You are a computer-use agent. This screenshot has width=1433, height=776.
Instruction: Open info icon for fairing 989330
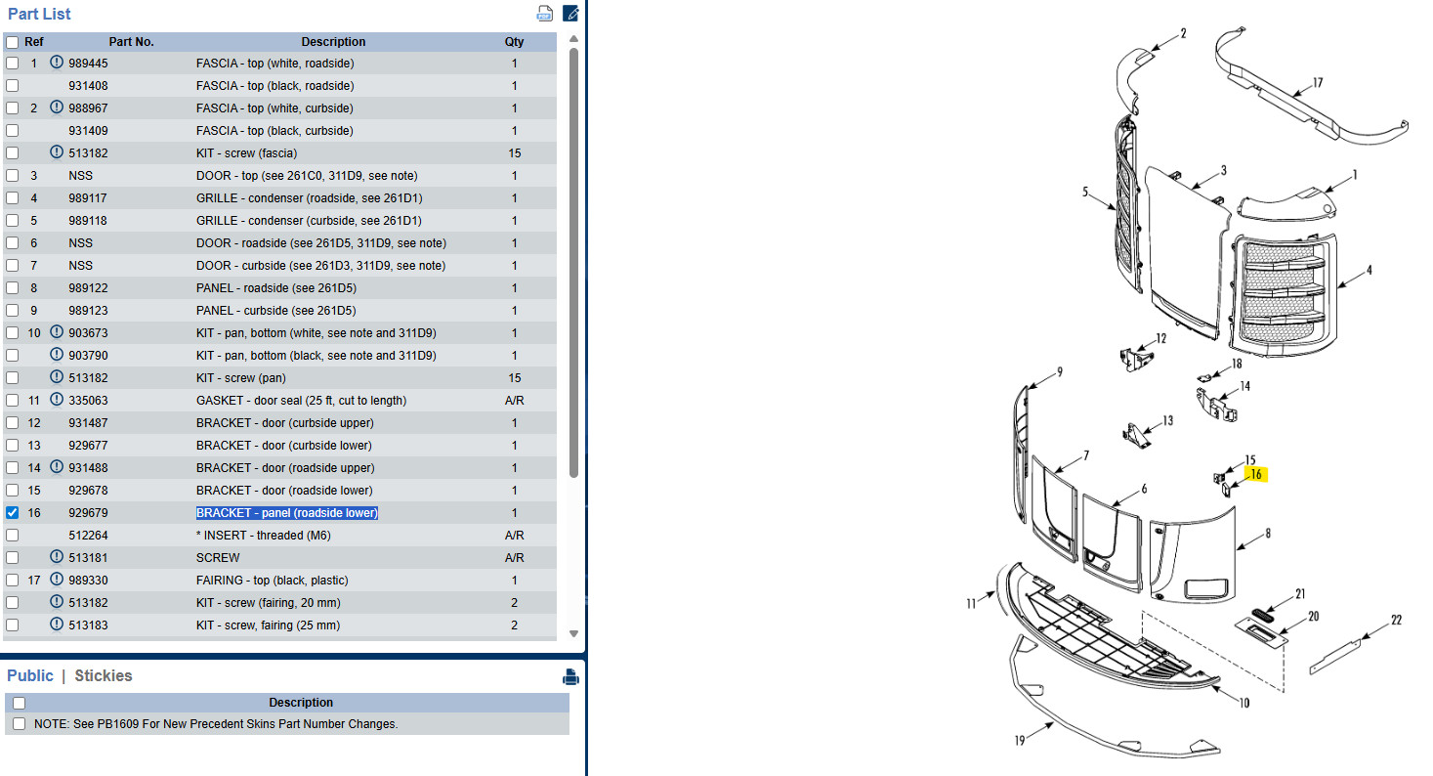coord(57,580)
